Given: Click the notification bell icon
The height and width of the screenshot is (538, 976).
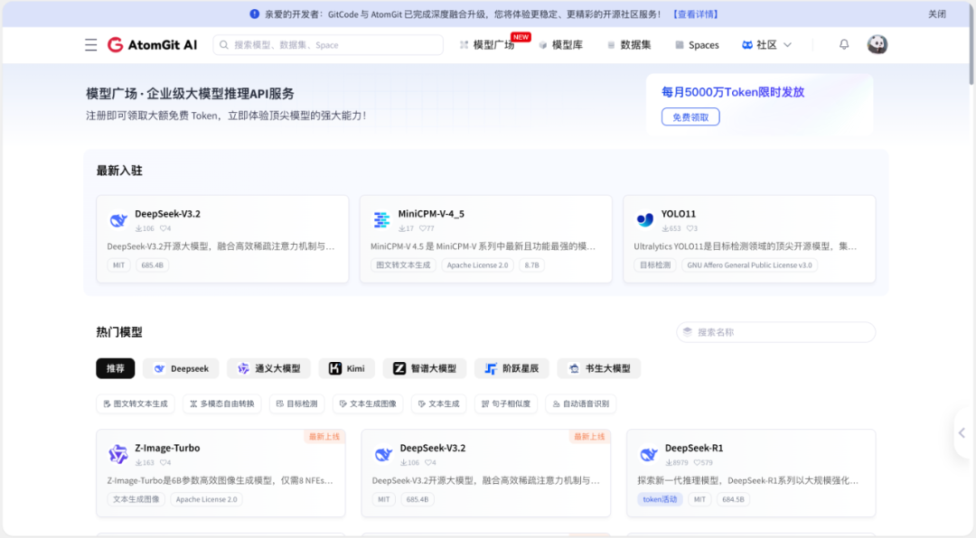Looking at the screenshot, I should click(x=844, y=44).
